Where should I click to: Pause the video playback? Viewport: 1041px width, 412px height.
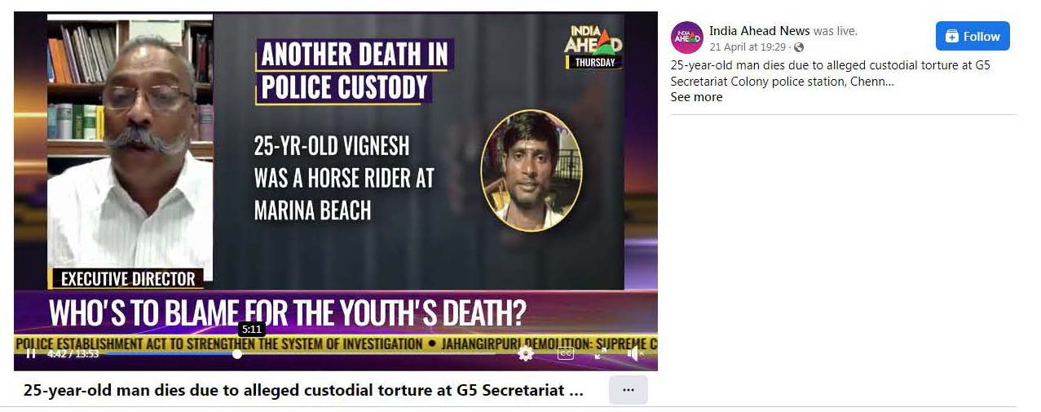click(30, 353)
